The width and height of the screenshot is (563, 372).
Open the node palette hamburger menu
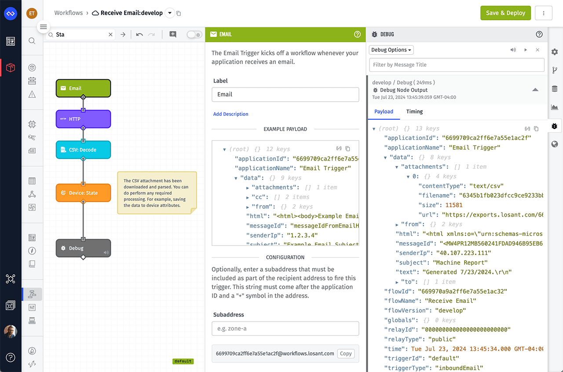click(43, 27)
